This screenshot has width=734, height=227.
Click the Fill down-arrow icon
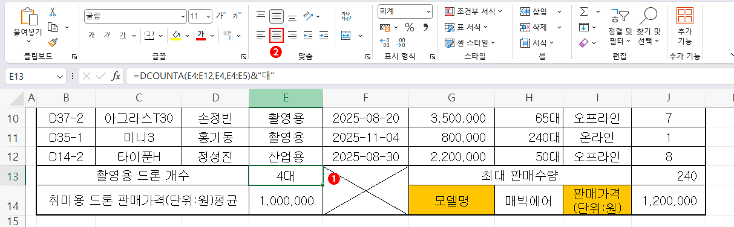click(x=584, y=27)
